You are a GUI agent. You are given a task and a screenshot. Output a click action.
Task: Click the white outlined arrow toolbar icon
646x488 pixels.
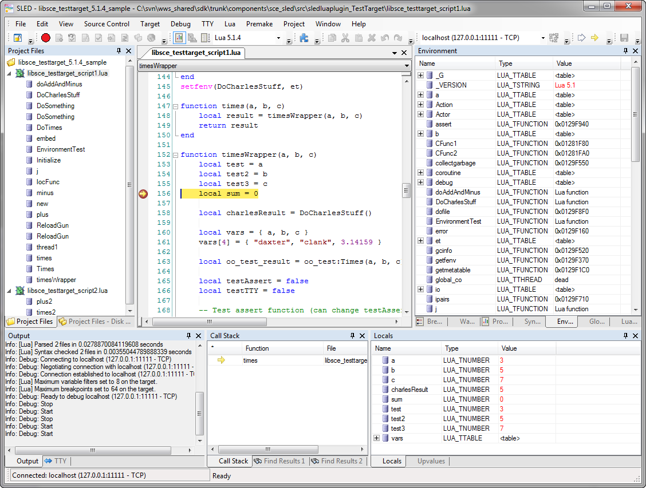click(x=581, y=38)
